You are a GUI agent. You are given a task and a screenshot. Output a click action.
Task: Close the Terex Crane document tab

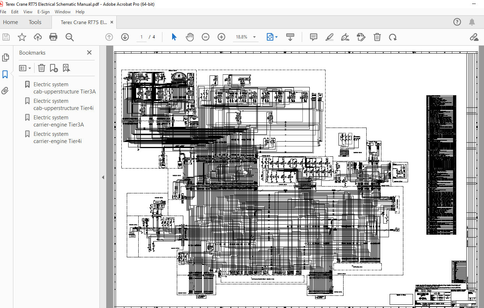pyautogui.click(x=112, y=22)
